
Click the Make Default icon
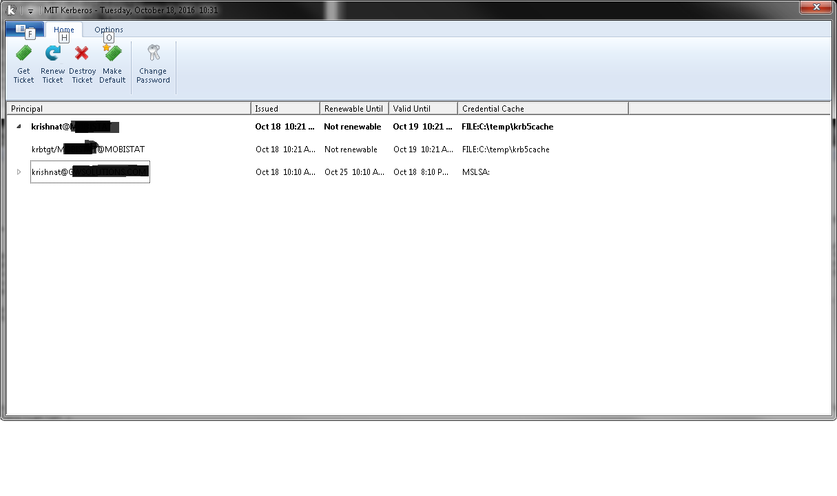point(112,62)
